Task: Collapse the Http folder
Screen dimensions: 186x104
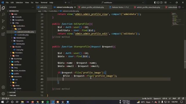Action: [x=17, y=23]
